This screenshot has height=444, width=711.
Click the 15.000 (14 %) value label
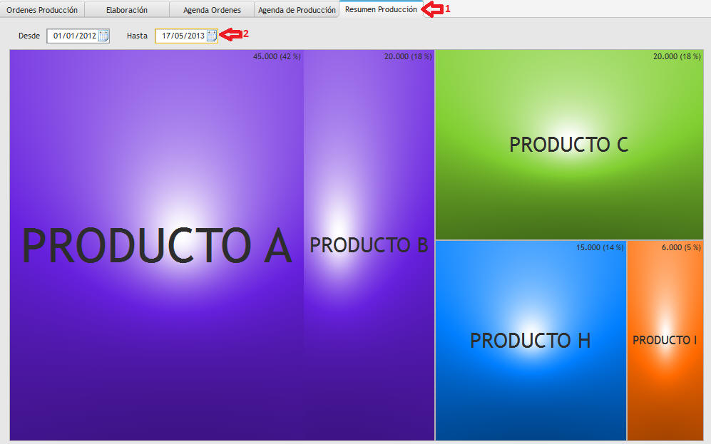coord(600,247)
